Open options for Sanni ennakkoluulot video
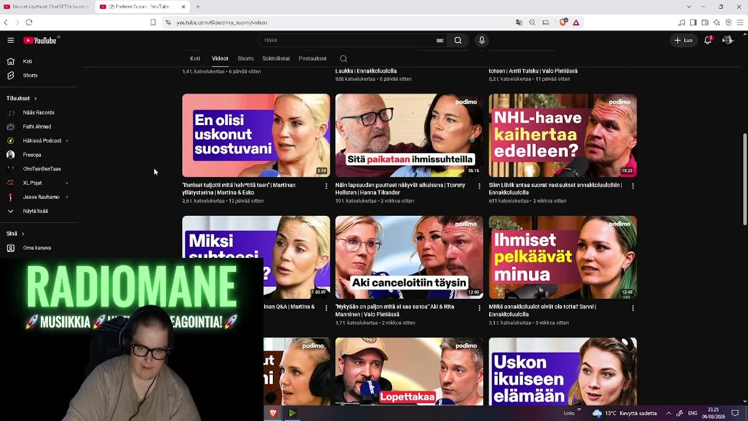Image resolution: width=748 pixels, height=421 pixels. click(x=633, y=308)
